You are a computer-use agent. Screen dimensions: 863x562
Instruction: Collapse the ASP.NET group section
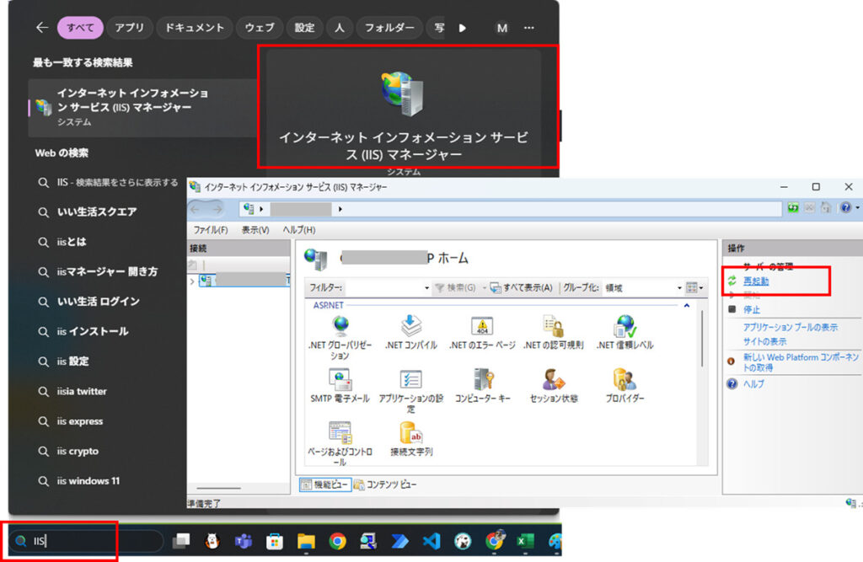686,305
